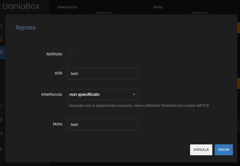240x166 pixels.
Task: Open the Interfaccia 'non specificato' dropdown
Action: [102, 95]
